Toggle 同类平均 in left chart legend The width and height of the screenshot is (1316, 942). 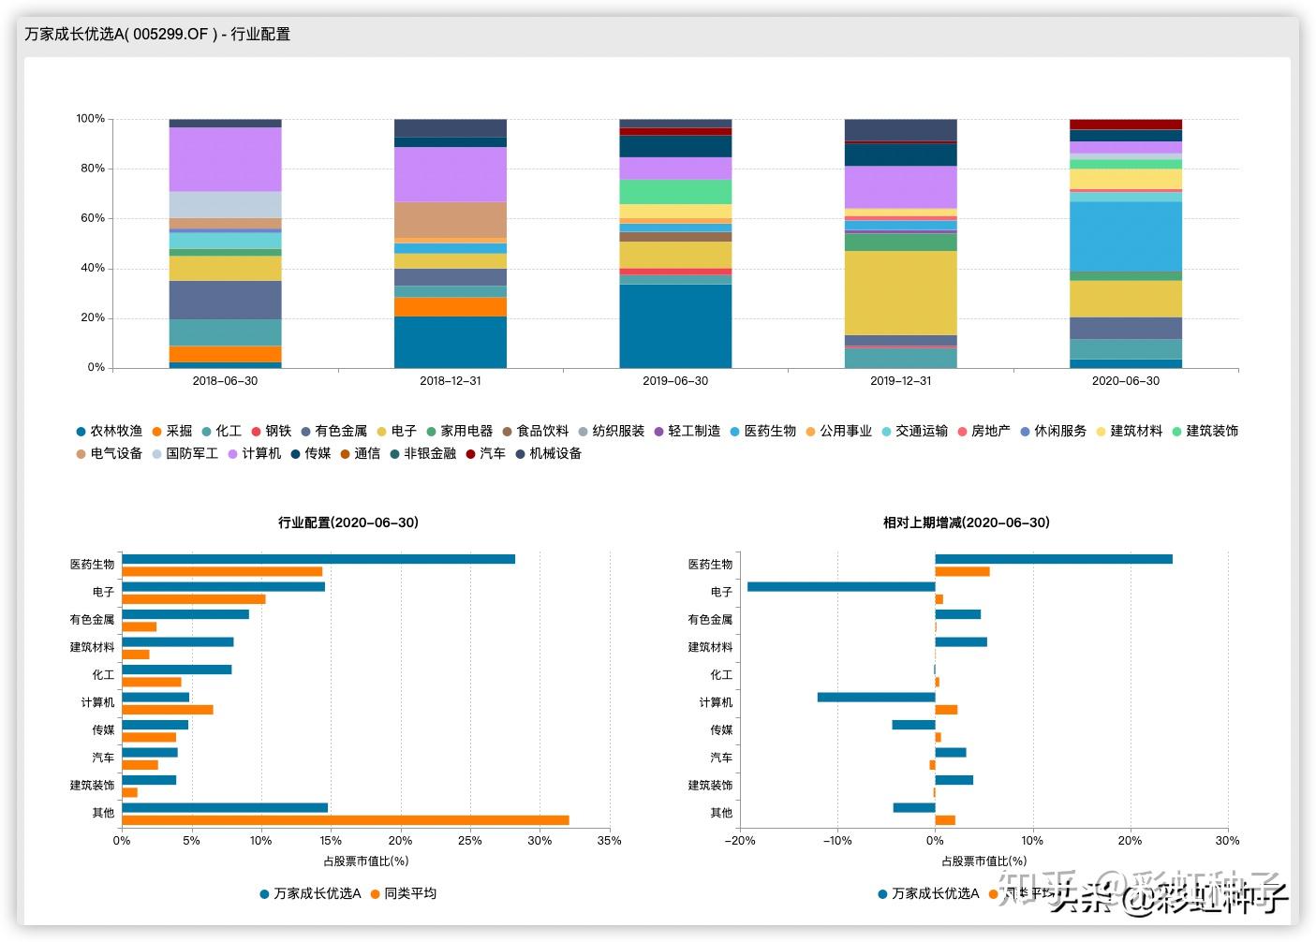(x=404, y=893)
